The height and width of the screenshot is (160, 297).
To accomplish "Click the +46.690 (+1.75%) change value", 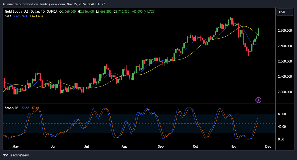I will click(x=143, y=12).
